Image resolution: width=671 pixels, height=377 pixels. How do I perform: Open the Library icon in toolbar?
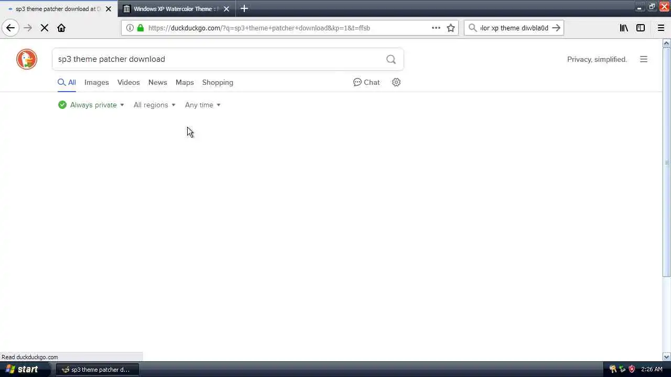[x=624, y=28]
